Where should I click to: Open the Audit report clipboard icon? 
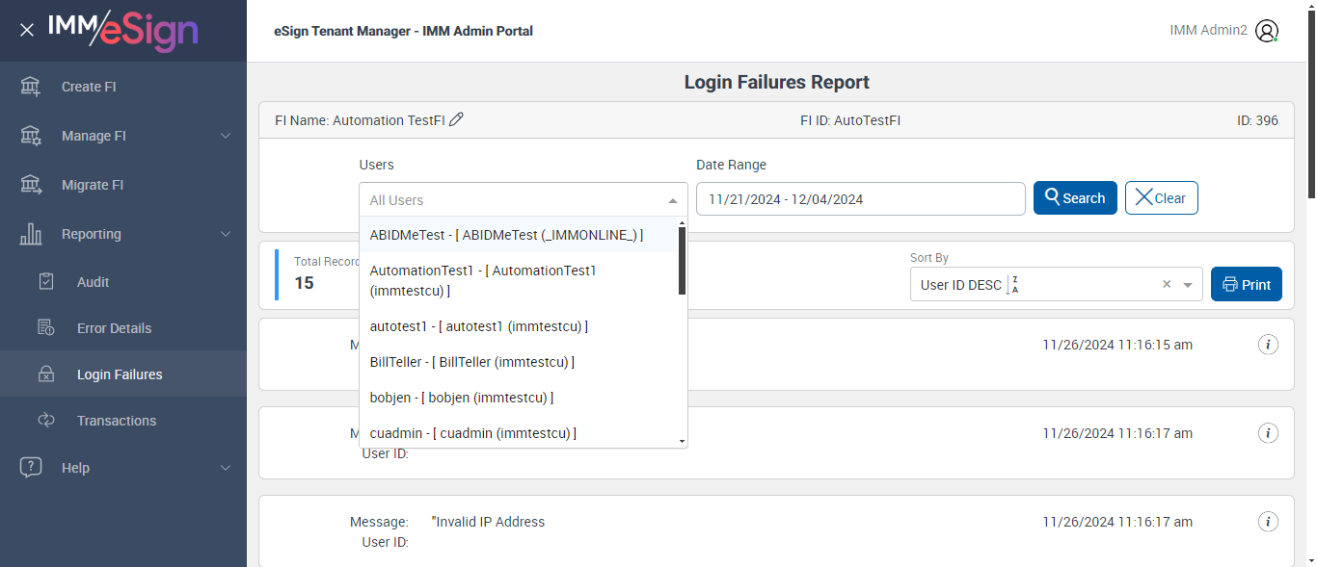[46, 282]
